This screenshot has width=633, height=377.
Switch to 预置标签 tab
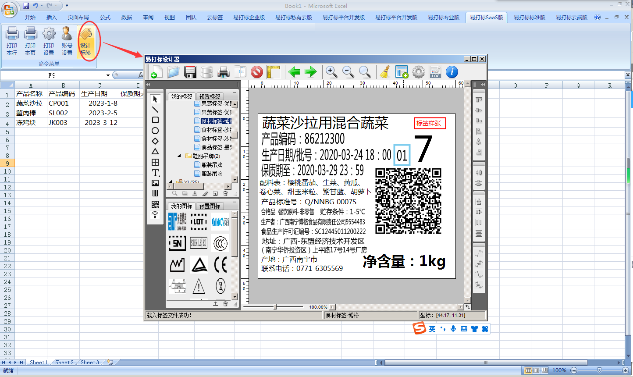click(210, 96)
